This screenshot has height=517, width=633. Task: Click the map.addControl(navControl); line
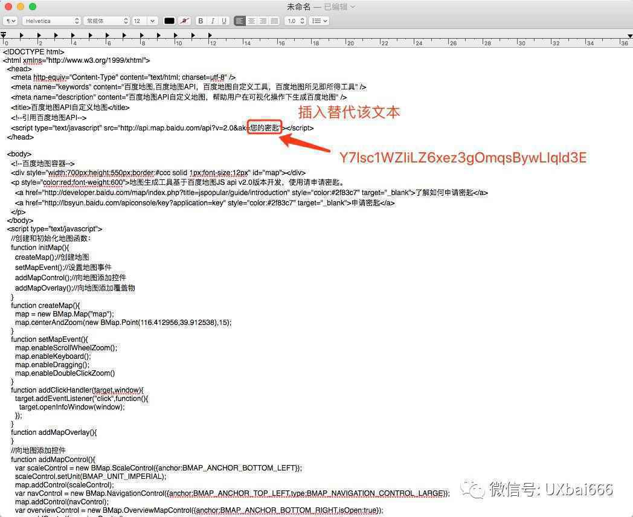[62, 502]
